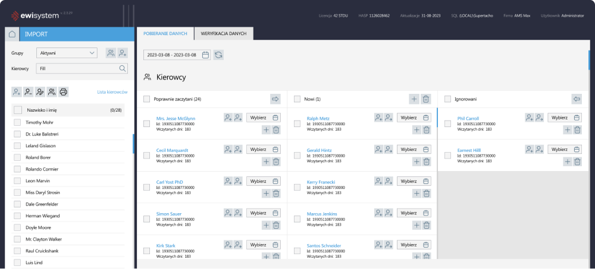
Task: Delete the Phil Carroll entry with trash icon
Action: [577, 129]
